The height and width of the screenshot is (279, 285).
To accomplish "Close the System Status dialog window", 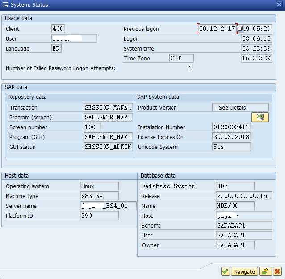I will [x=279, y=4].
